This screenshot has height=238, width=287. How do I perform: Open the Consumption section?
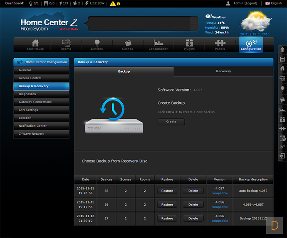point(158,45)
